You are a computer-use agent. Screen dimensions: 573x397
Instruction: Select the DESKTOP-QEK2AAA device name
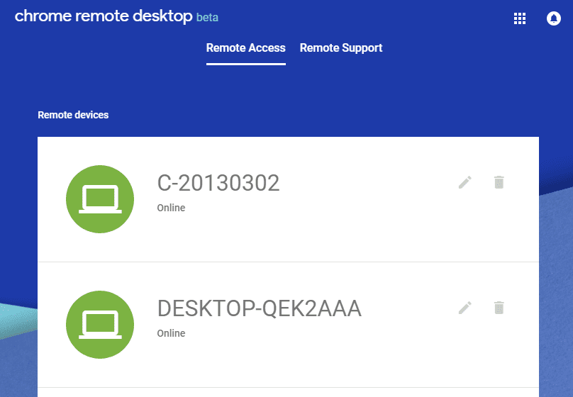click(x=259, y=308)
